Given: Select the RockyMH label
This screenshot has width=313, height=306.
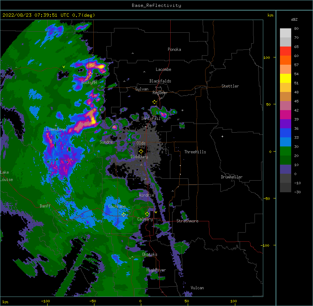Looking at the screenshot, I should (89, 82).
